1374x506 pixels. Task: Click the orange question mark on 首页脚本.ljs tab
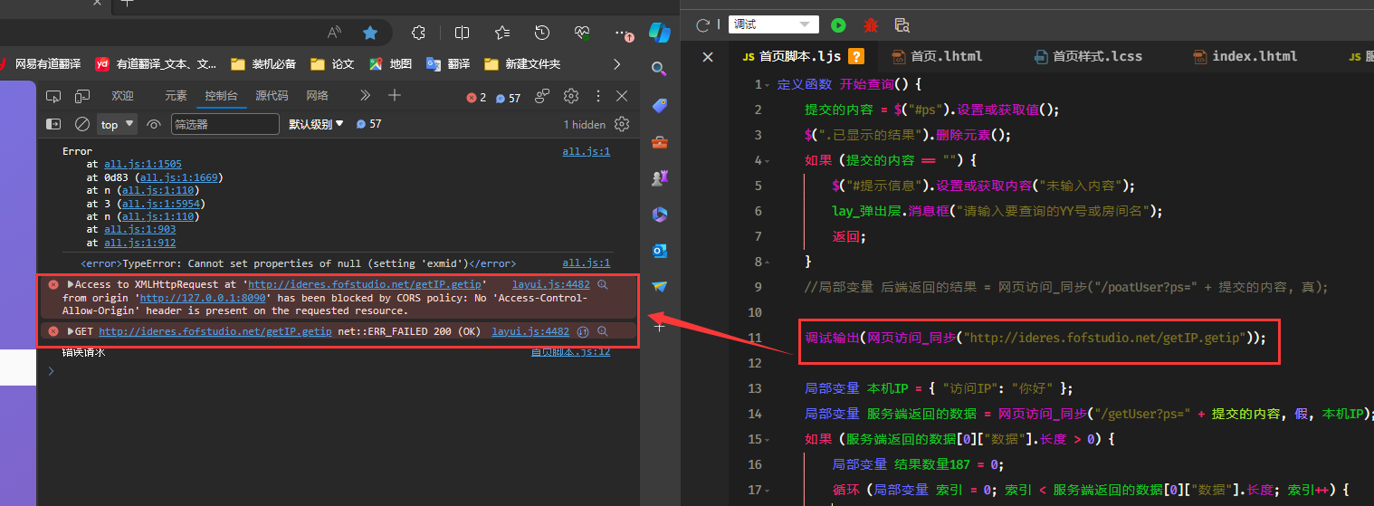coord(855,56)
